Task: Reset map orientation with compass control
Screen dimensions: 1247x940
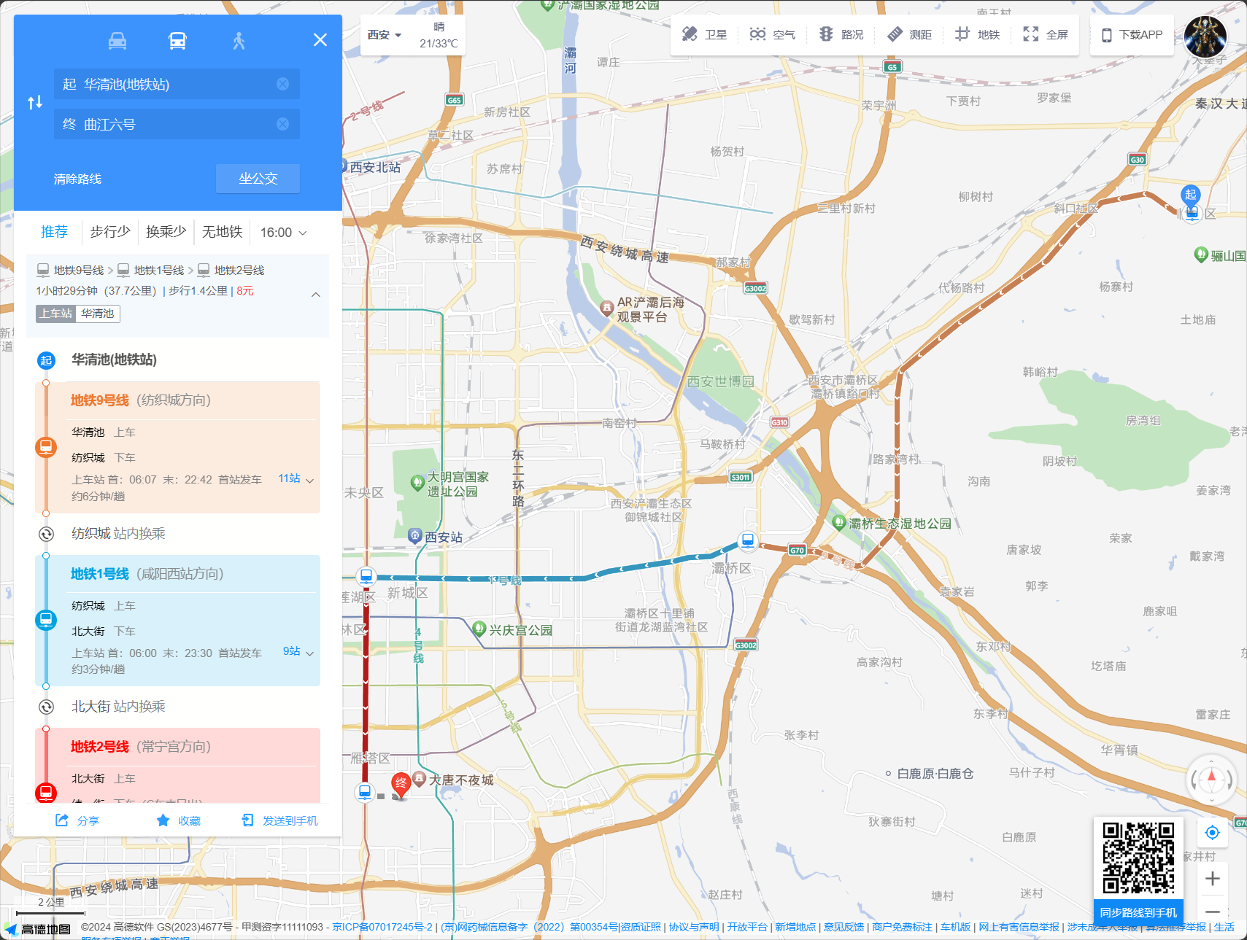Action: tap(1211, 780)
